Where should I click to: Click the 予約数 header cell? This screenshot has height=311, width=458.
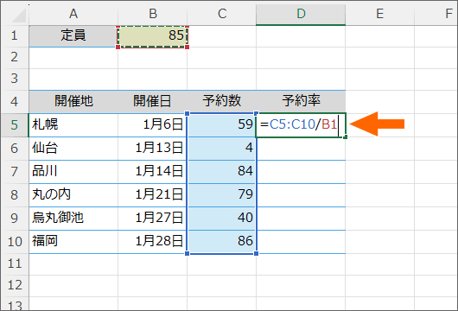(x=222, y=102)
